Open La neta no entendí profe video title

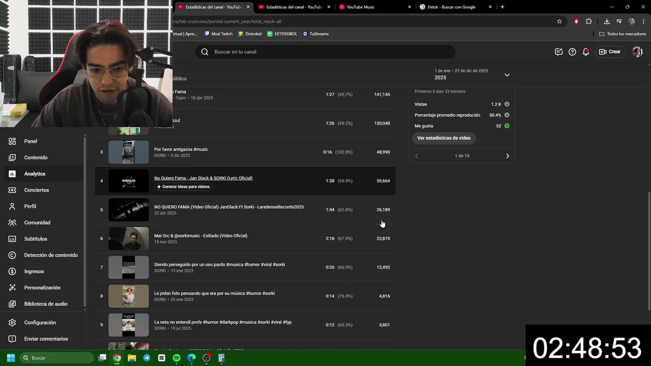(223, 322)
